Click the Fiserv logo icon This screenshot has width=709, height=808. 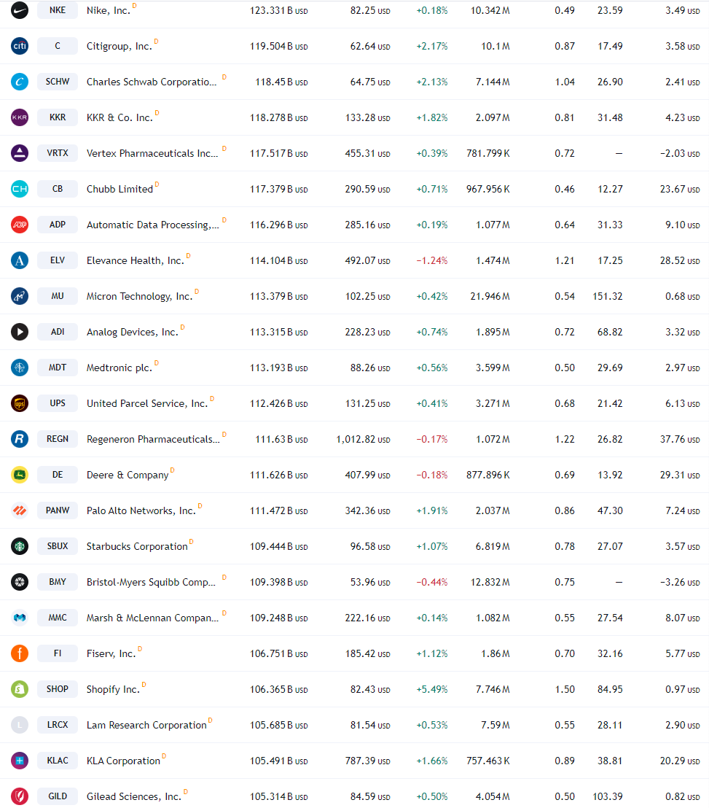20,653
